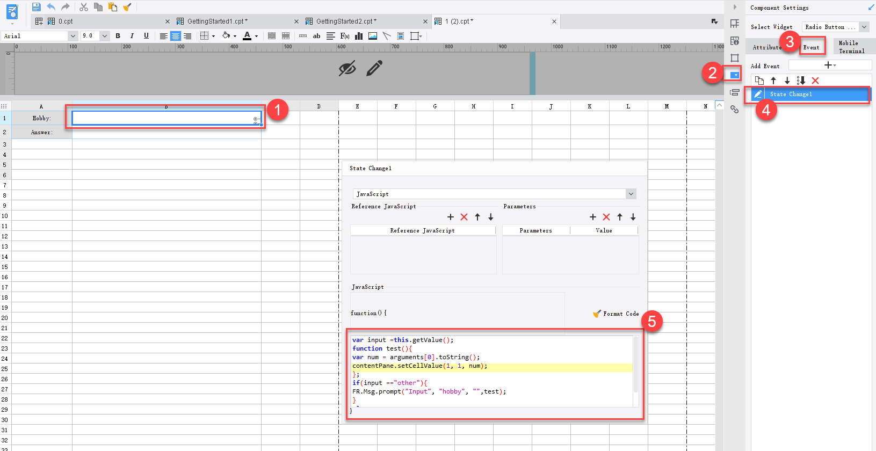Image resolution: width=876 pixels, height=451 pixels.
Task: Expand the Select Widget type dropdown
Action: [864, 27]
